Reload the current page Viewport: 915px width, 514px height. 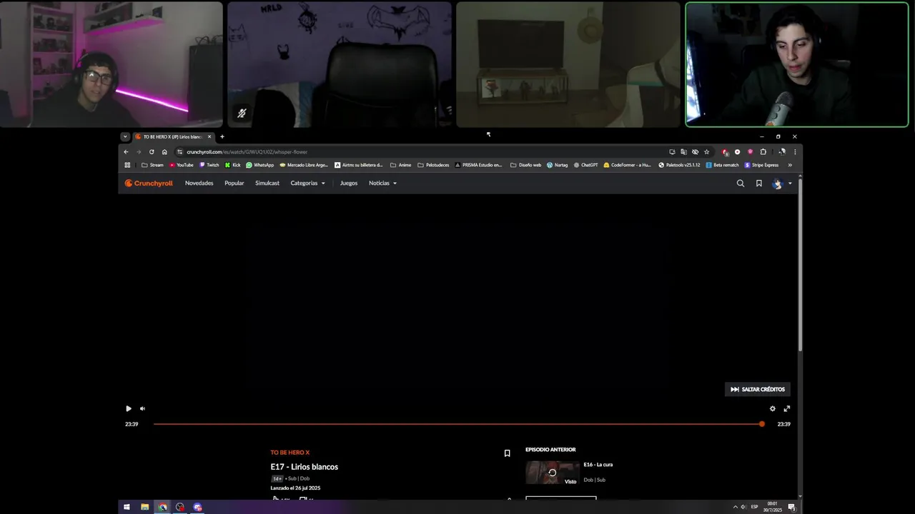coord(152,151)
